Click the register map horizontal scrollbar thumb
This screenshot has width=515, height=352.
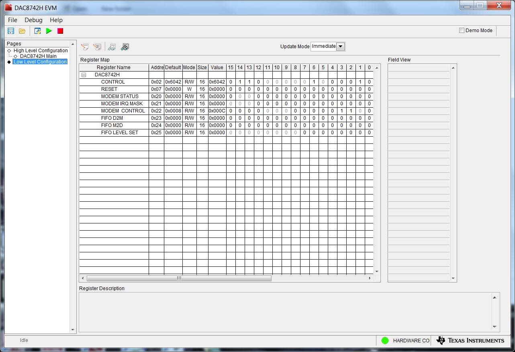[x=179, y=278]
